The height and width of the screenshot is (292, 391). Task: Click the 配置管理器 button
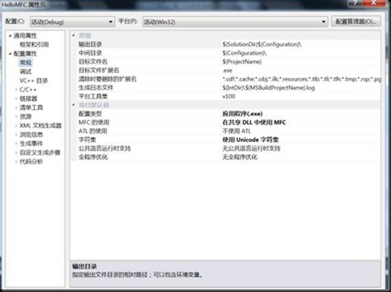pos(356,22)
